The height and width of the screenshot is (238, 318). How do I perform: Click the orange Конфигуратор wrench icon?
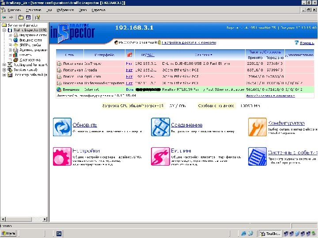click(257, 127)
